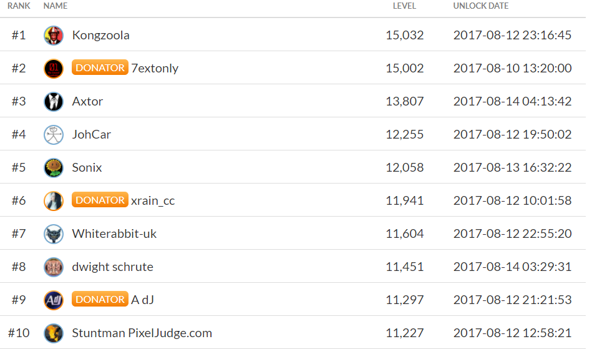Open Stuntman PixelJudge.com's avatar icon
The height and width of the screenshot is (349, 602).
click(54, 333)
